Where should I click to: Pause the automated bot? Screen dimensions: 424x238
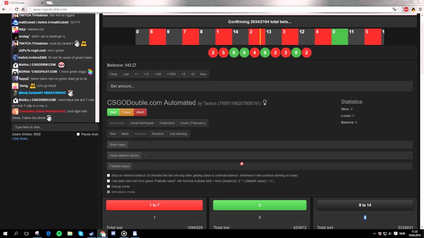[127, 112]
